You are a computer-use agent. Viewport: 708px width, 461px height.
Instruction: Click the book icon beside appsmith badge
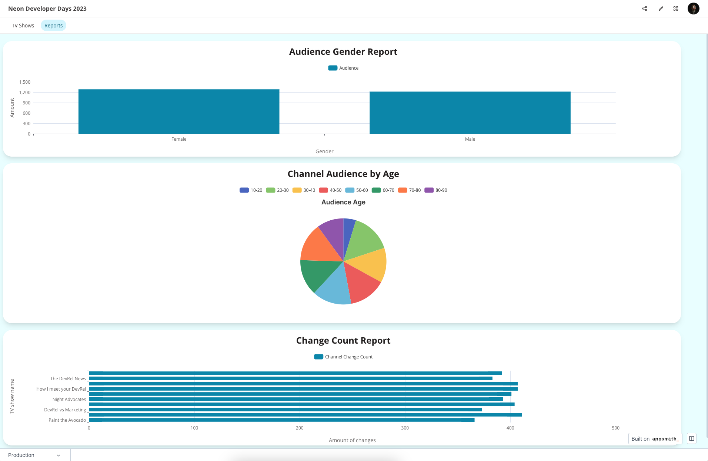pyautogui.click(x=691, y=438)
